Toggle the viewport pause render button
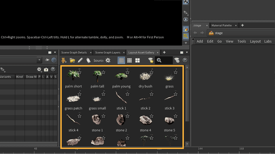 coord(186,19)
